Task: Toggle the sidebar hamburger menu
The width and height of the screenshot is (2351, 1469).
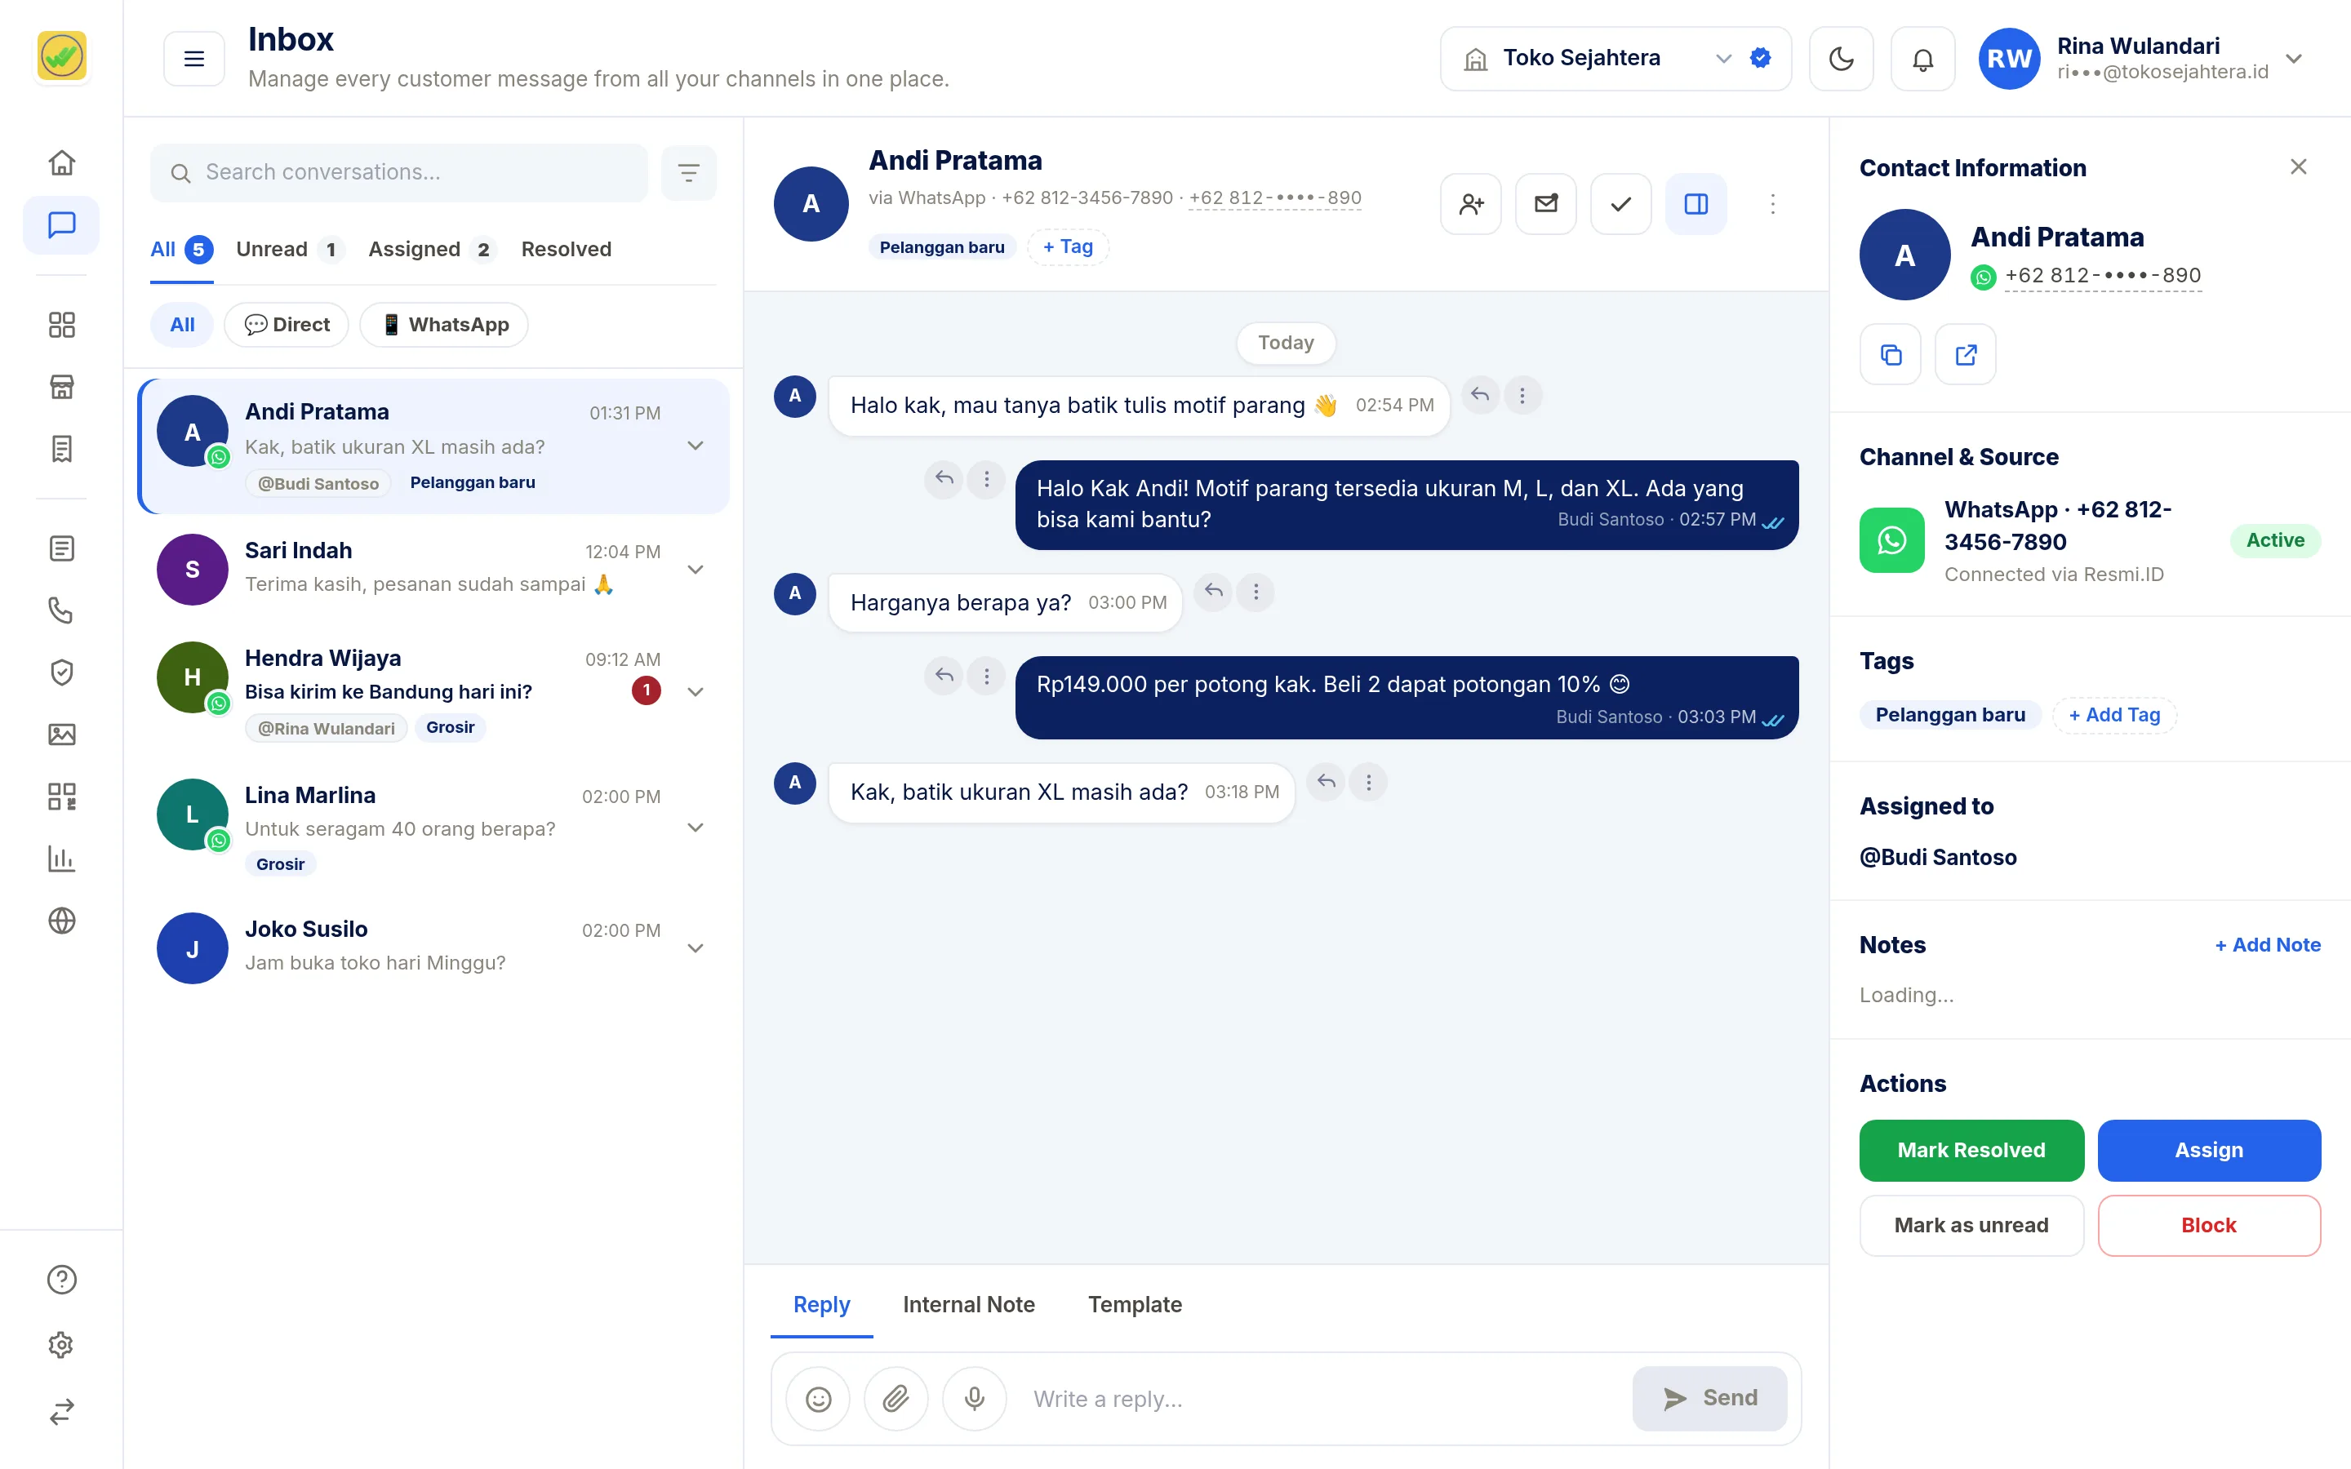Action: tap(194, 60)
